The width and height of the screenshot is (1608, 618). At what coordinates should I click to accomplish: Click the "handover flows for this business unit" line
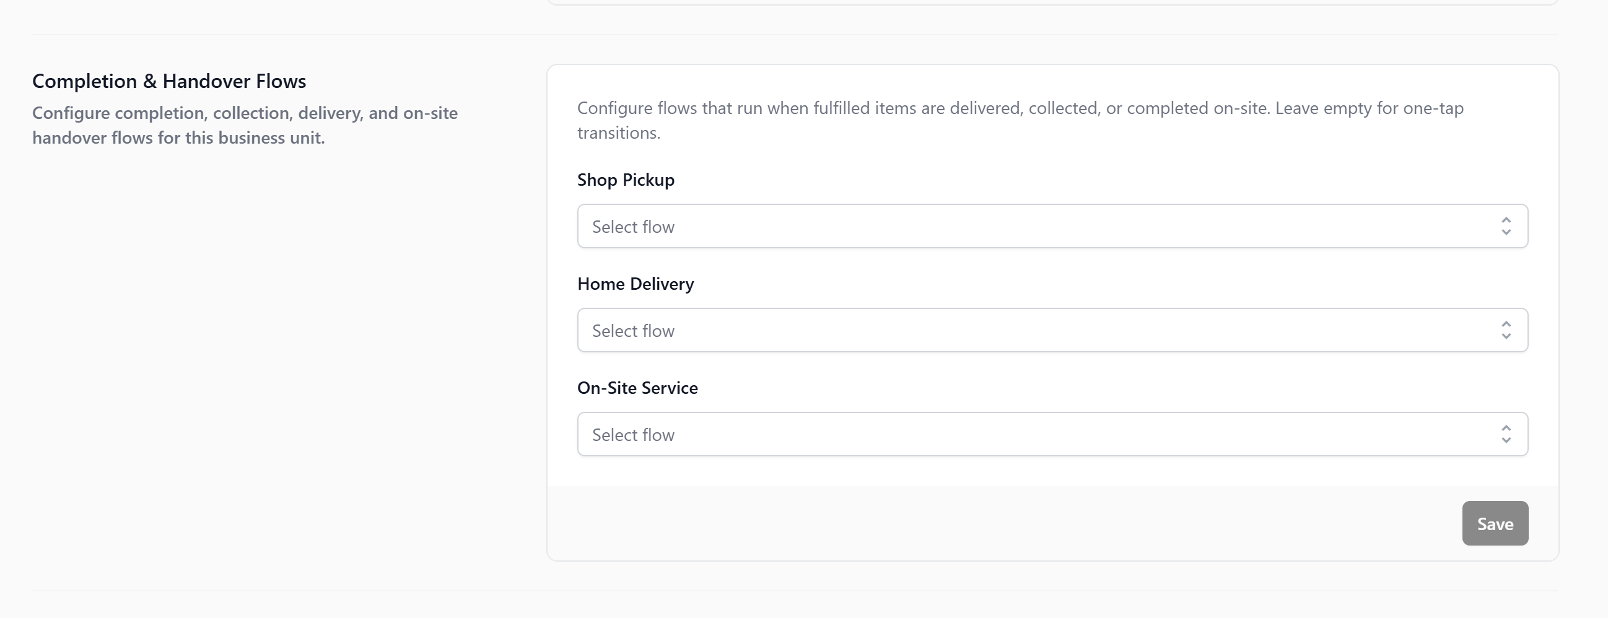point(178,138)
